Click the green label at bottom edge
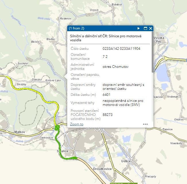The width and height of the screenshot is (187, 184). pyautogui.click(x=123, y=183)
